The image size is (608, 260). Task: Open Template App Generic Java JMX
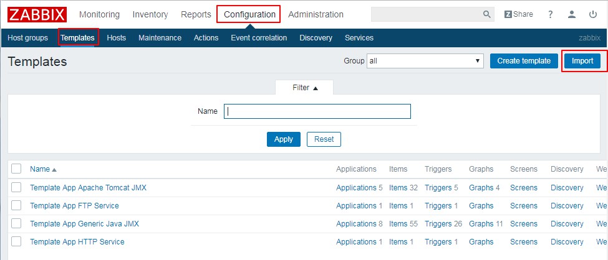[x=84, y=223]
